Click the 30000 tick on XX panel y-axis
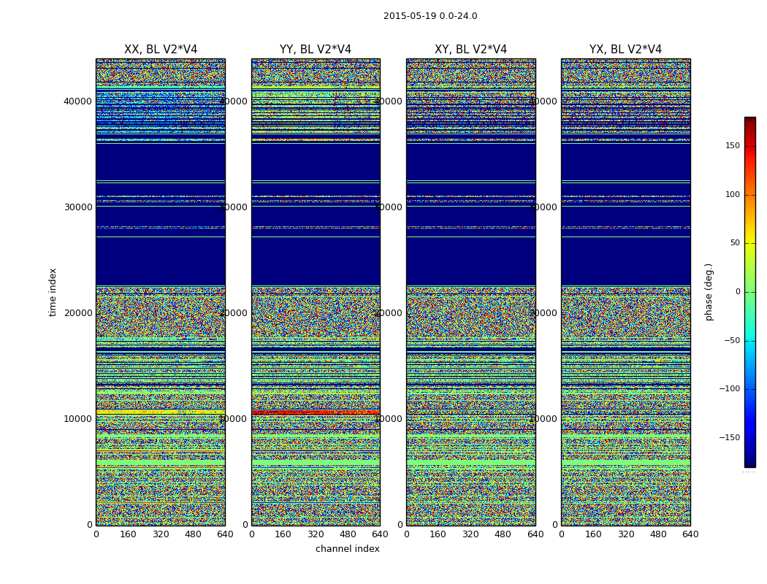This screenshot has width=767, height=584. click(x=77, y=207)
